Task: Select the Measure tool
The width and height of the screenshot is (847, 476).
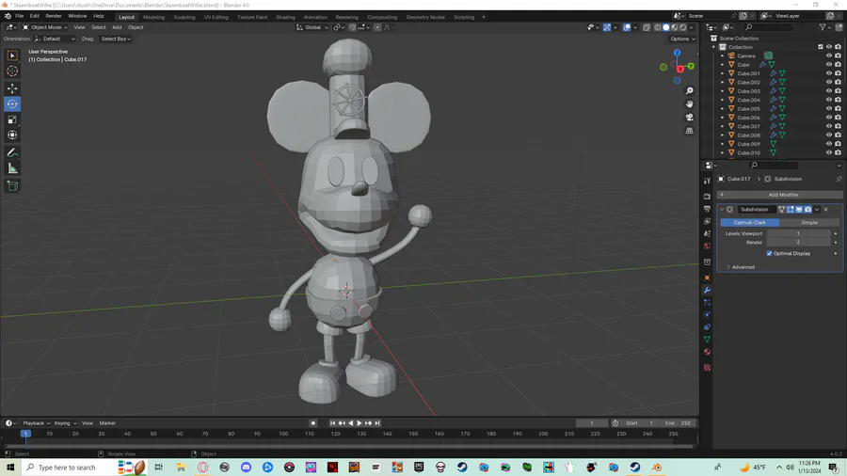Action: [x=12, y=169]
